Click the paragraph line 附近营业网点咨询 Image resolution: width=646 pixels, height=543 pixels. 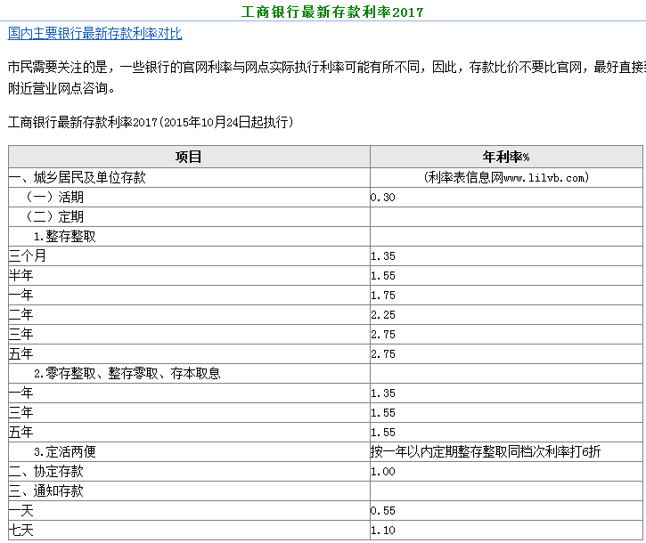pyautogui.click(x=61, y=88)
